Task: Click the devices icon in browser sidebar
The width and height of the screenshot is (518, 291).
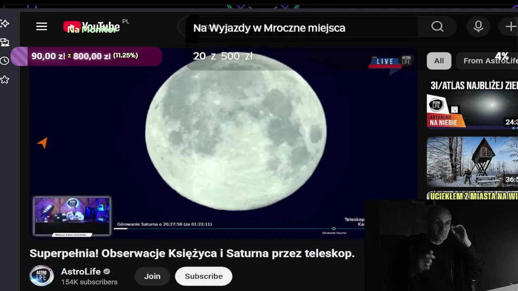Action: click(4, 42)
